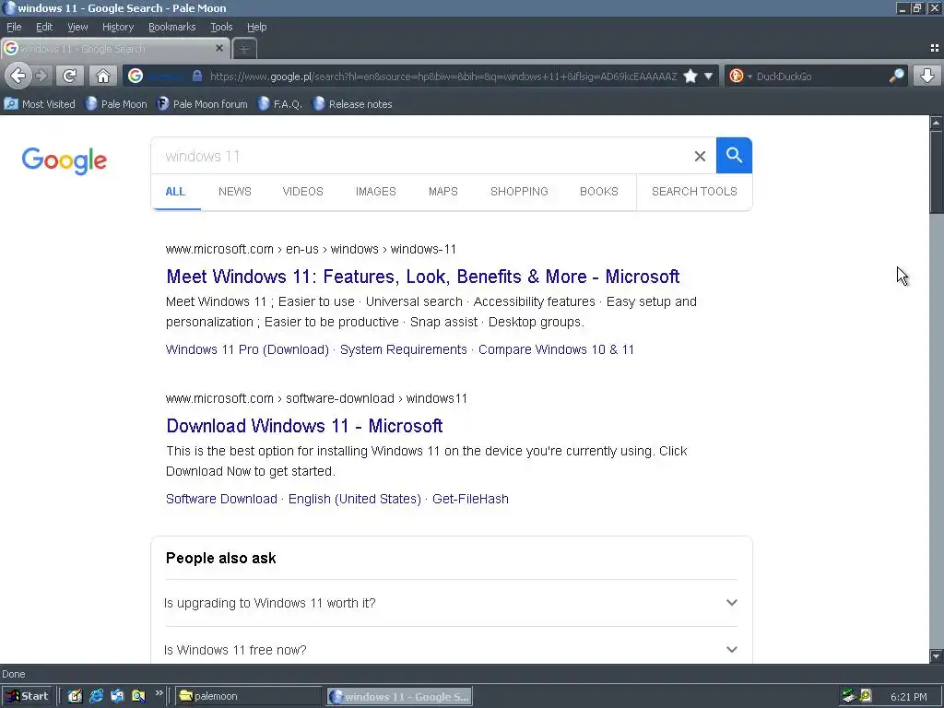This screenshot has width=944, height=708.
Task: Open the Get-FileHash sublink
Action: tap(470, 499)
